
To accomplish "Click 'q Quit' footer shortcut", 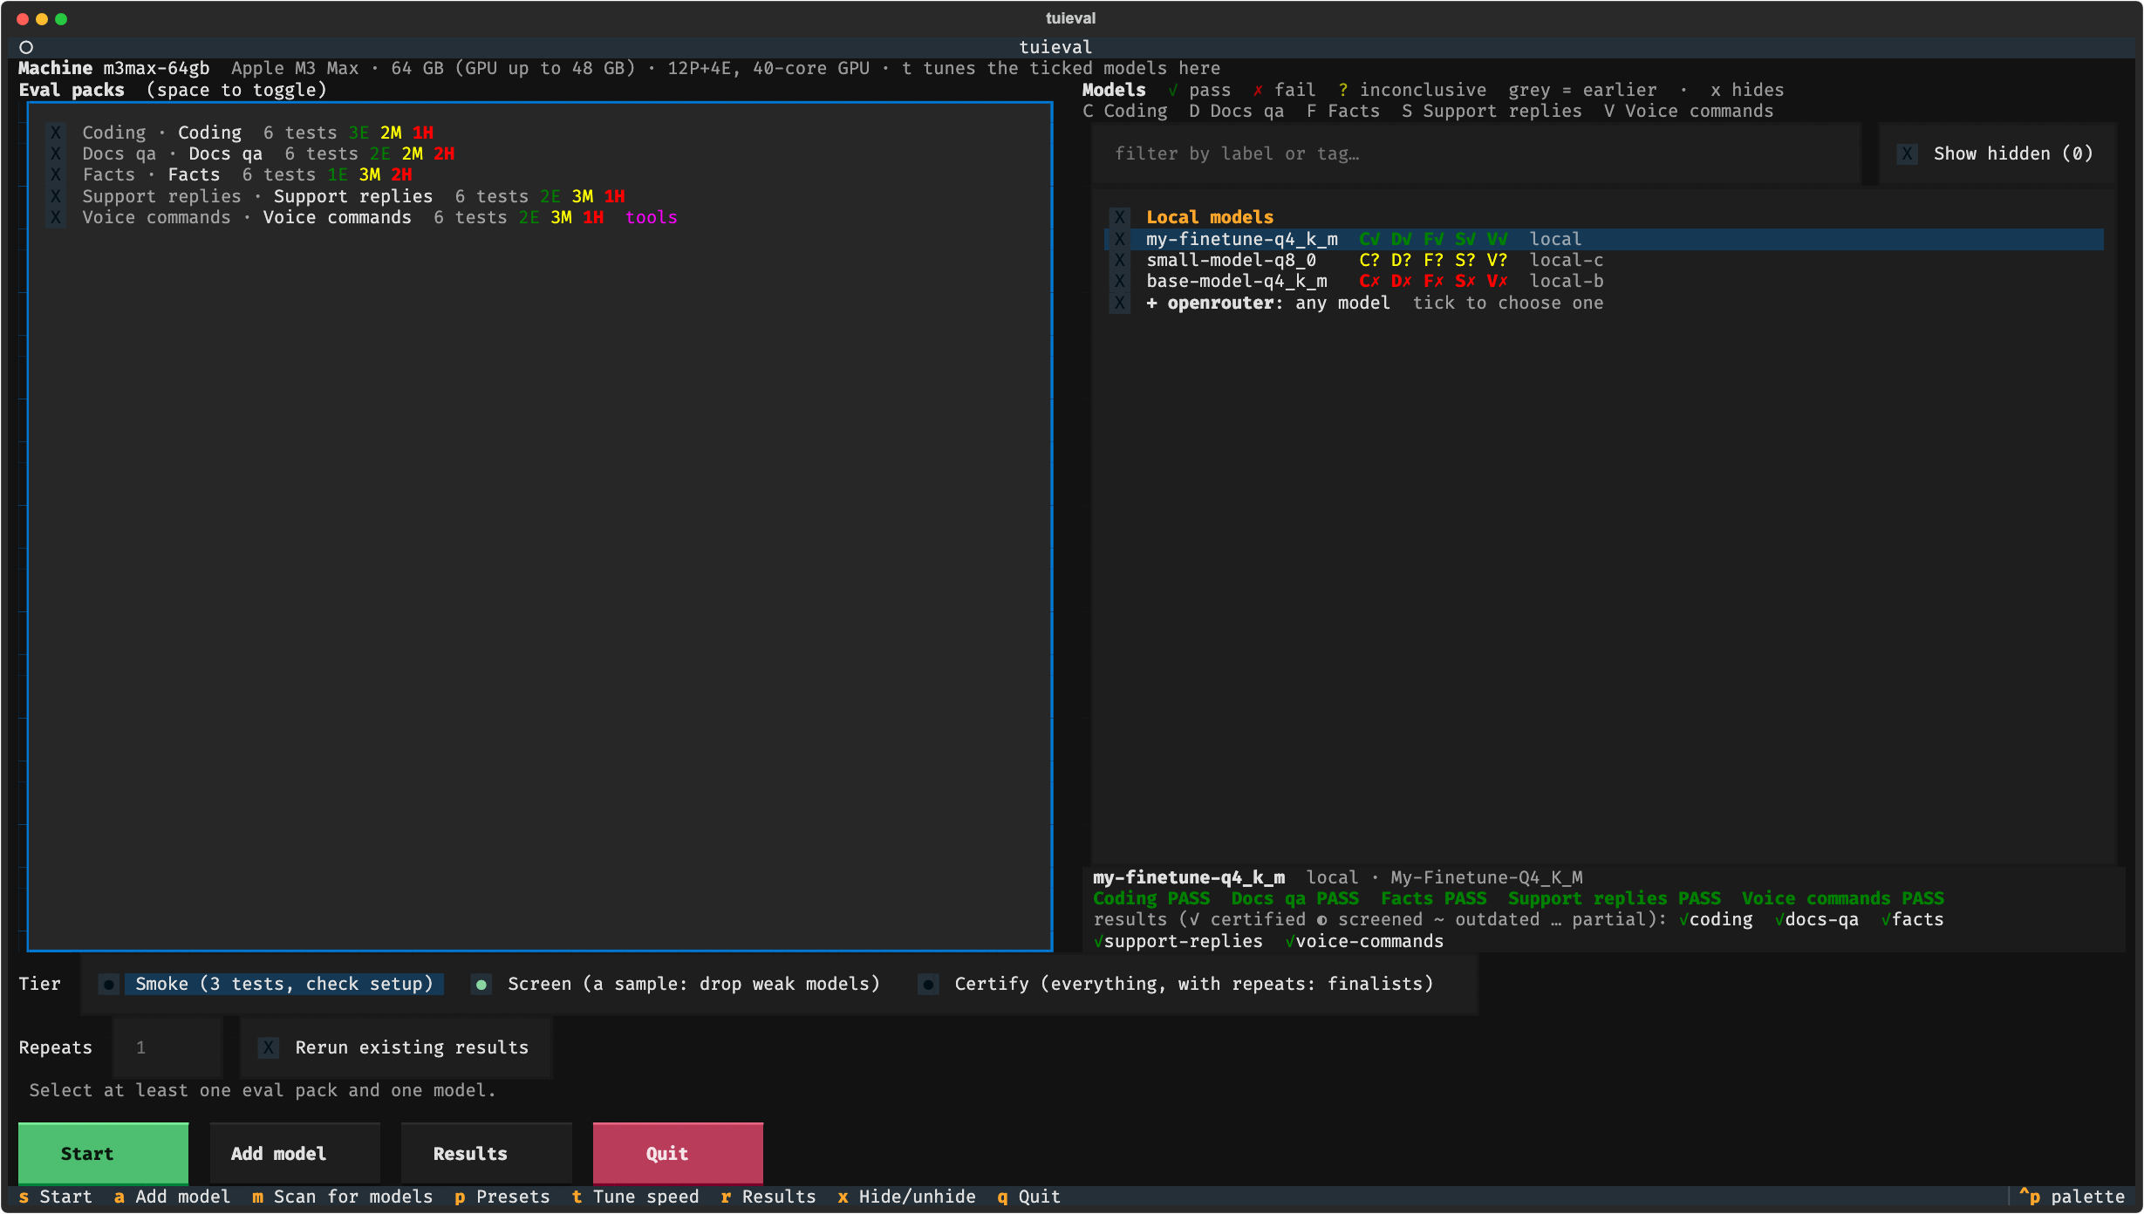I will click(x=1028, y=1197).
